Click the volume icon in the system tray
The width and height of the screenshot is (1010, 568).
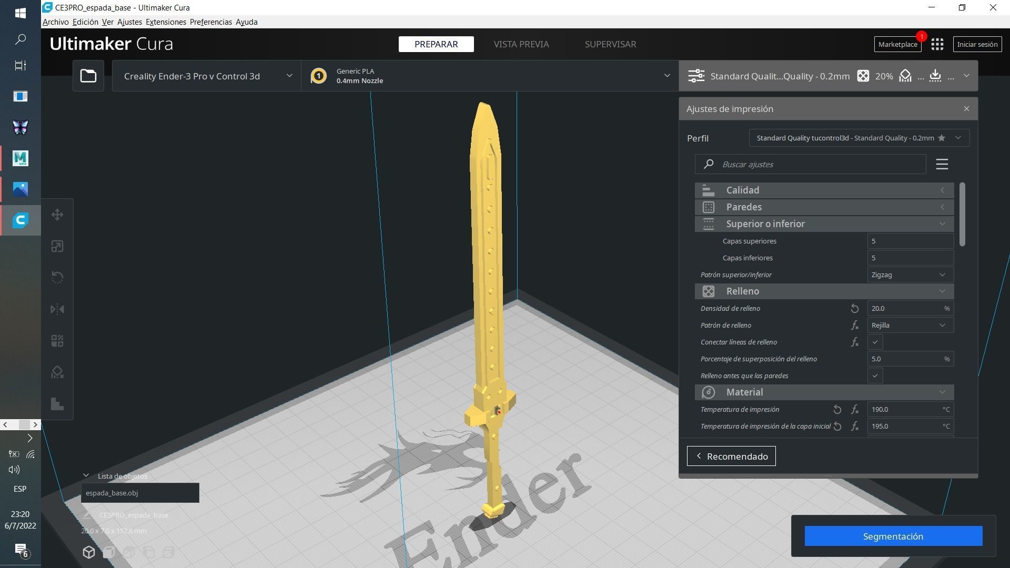(x=14, y=470)
